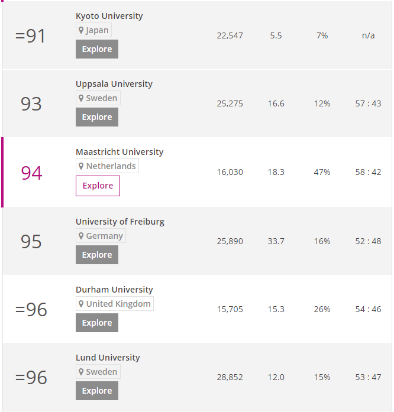Select the United Kingdom country tag
Image resolution: width=394 pixels, height=412 pixels.
[x=115, y=304]
